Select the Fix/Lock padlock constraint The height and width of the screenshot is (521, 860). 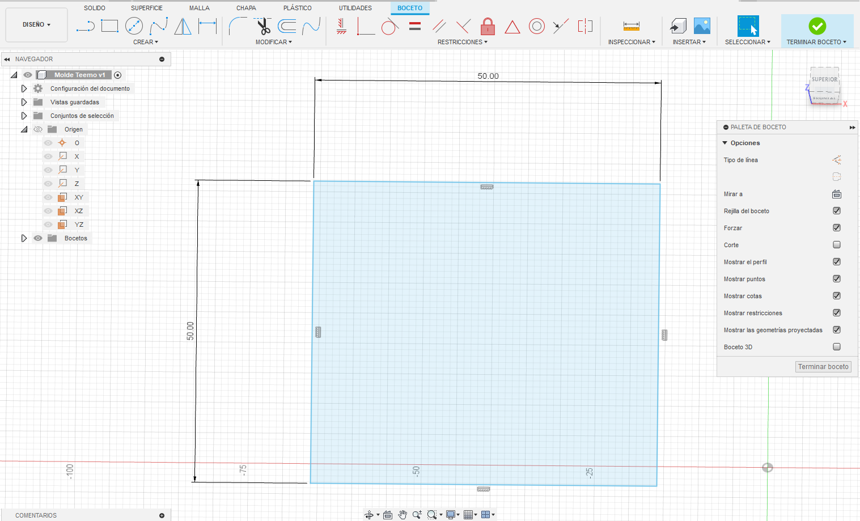coord(488,26)
